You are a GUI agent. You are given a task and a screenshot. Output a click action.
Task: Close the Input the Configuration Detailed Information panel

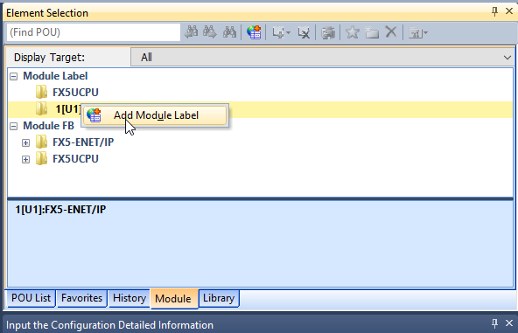point(509,323)
